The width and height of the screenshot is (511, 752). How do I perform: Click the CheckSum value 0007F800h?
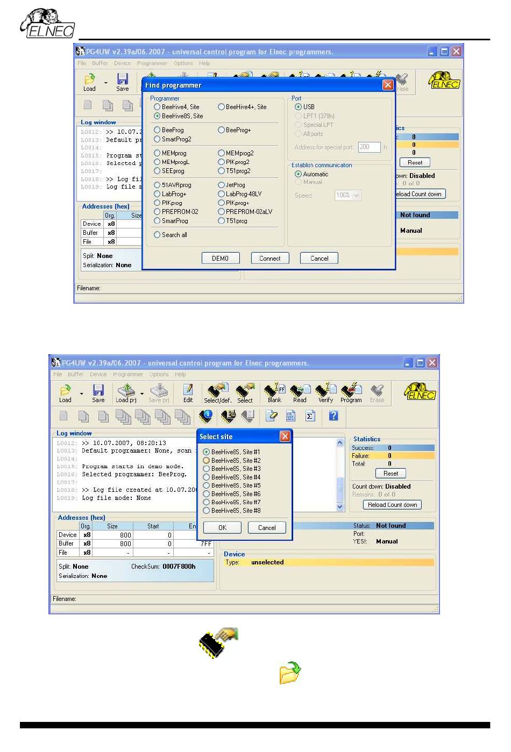180,567
